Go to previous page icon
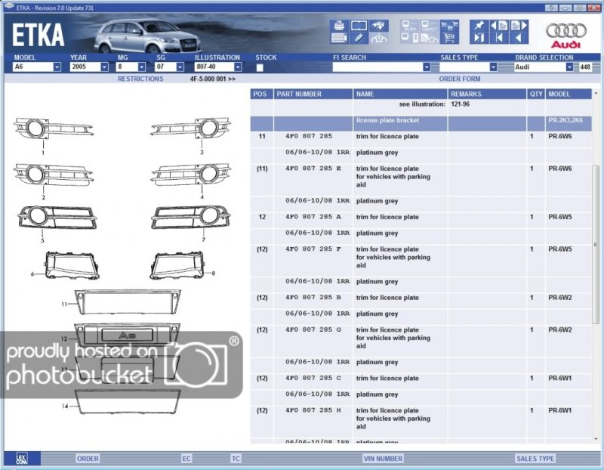Image resolution: width=604 pixels, height=470 pixels. tap(499, 25)
